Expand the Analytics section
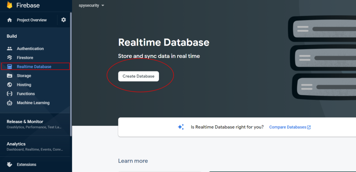Screen dimensions: 356x172 point(35,146)
